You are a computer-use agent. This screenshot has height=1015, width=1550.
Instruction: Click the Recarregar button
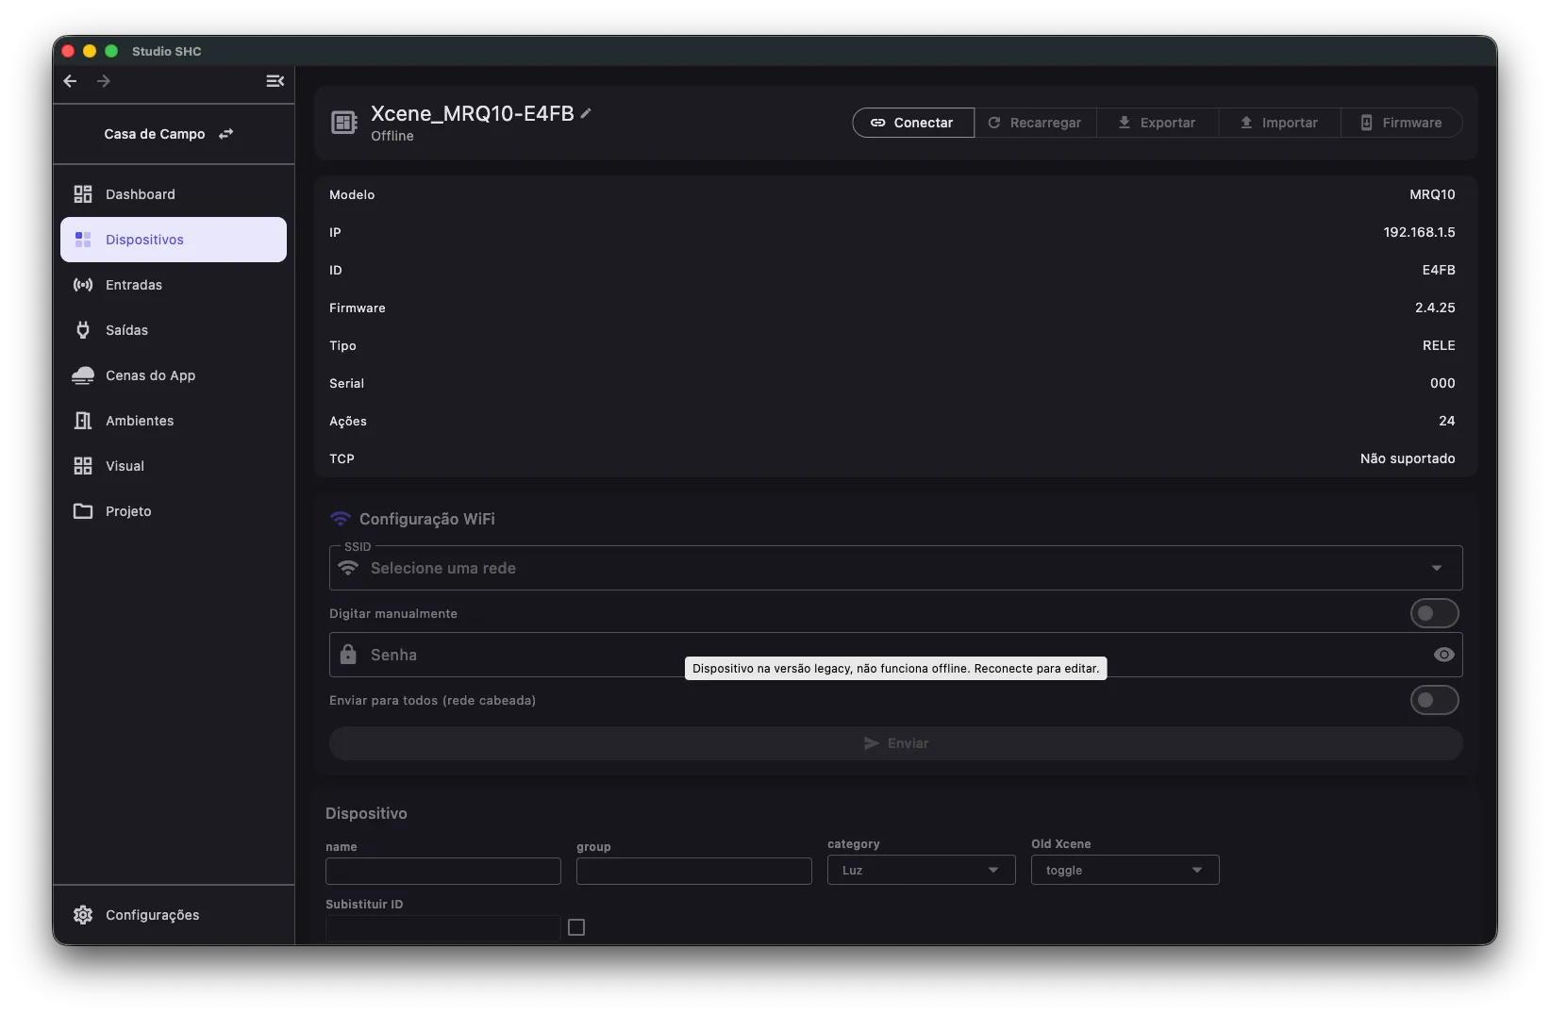coord(1035,123)
